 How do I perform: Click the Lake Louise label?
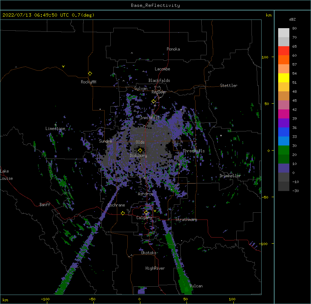pyautogui.click(x=6, y=175)
